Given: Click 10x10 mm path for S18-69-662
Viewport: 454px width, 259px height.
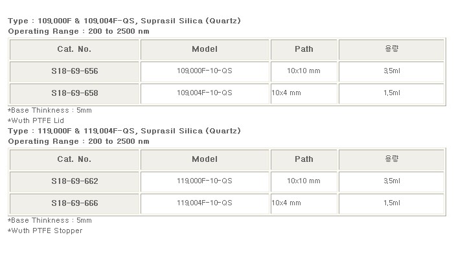Looking at the screenshot, I should (304, 181).
